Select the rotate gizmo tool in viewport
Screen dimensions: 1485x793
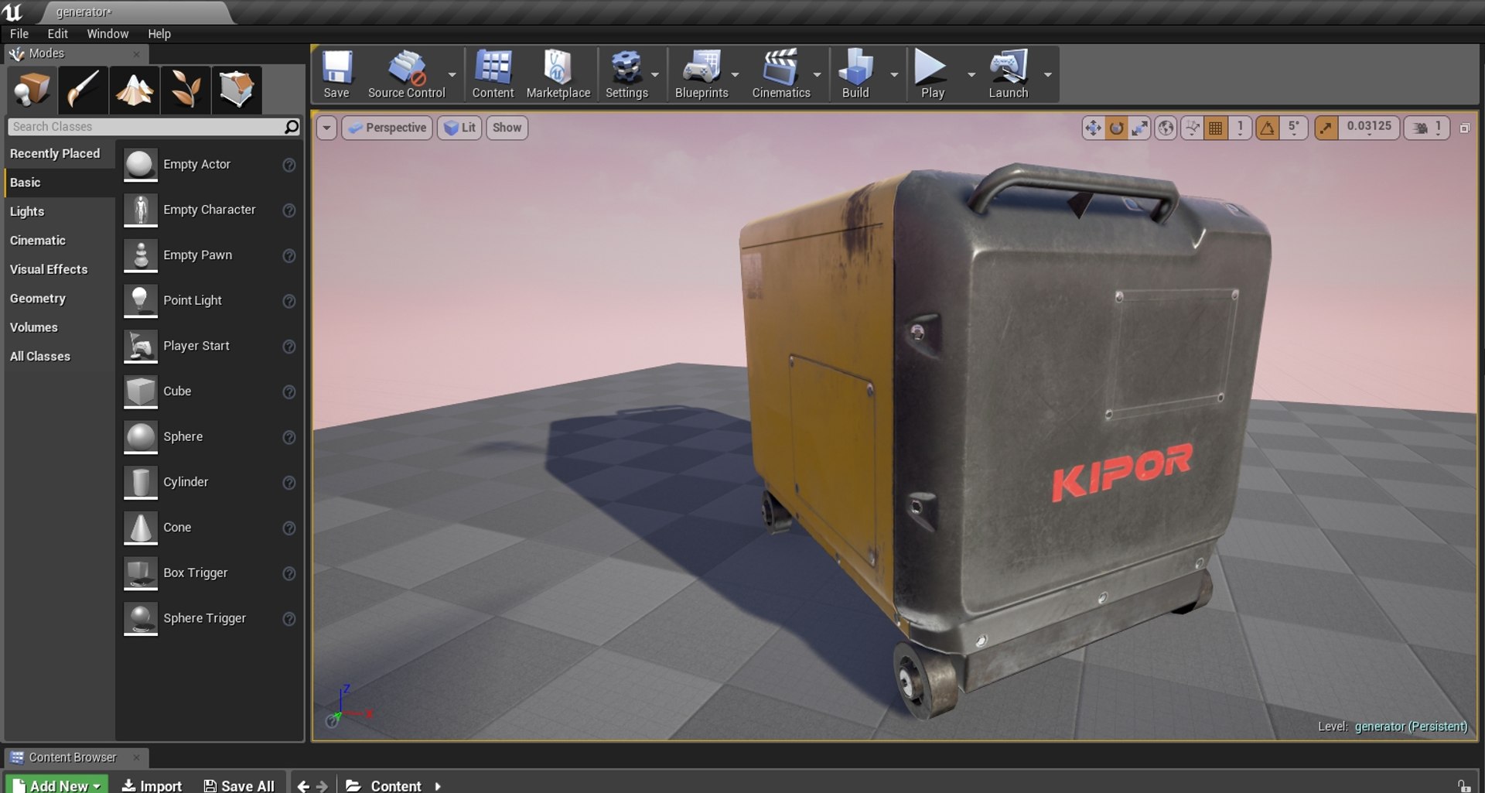pos(1116,128)
